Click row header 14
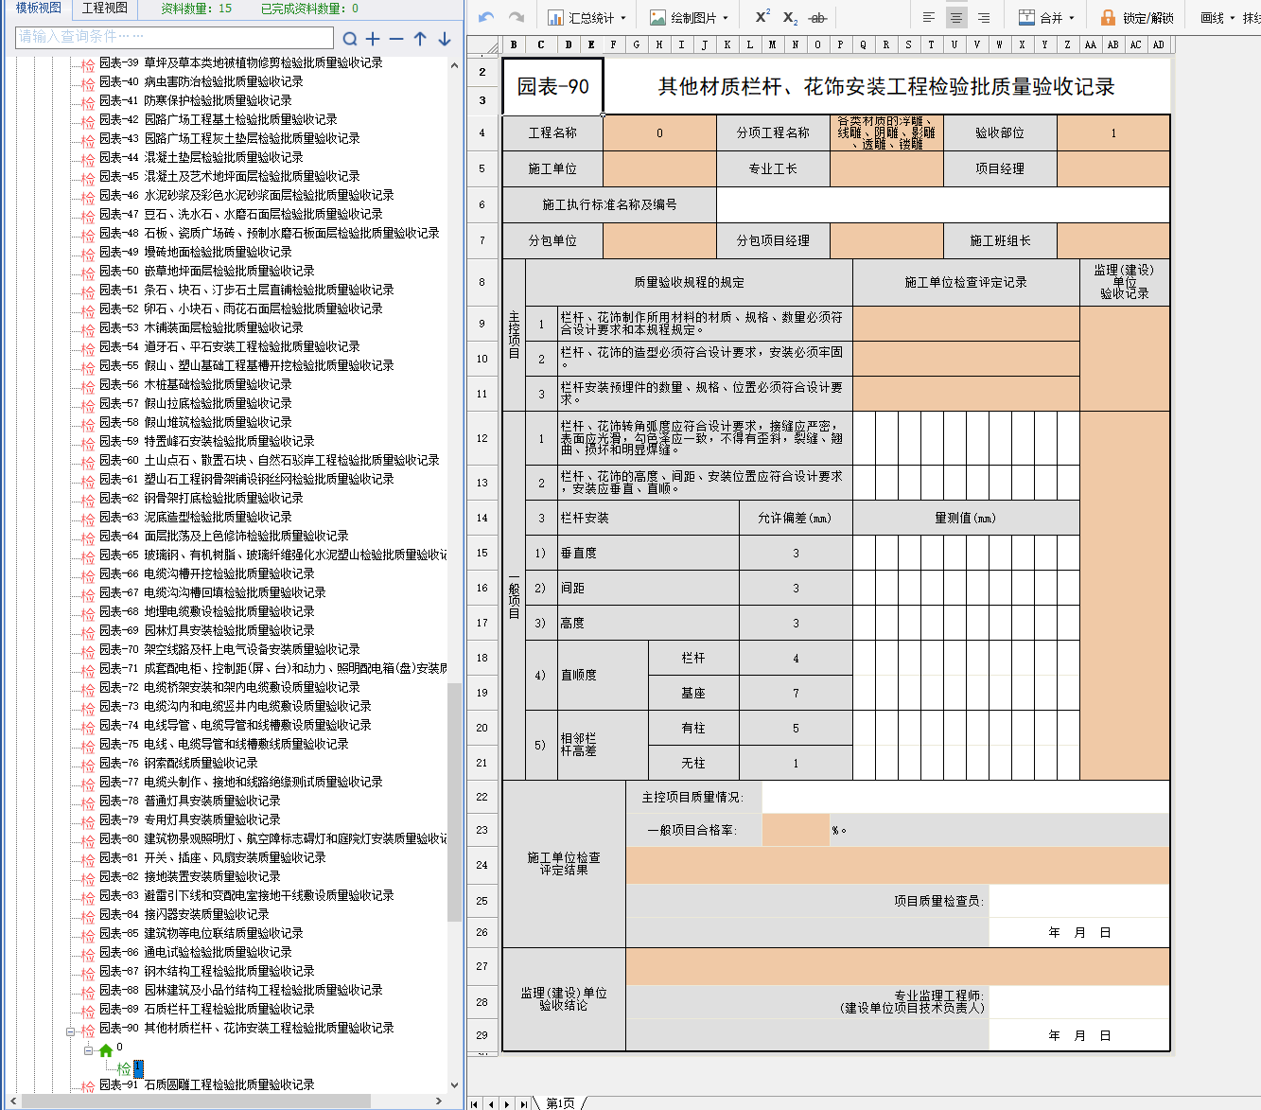This screenshot has height=1110, width=1261. [482, 518]
